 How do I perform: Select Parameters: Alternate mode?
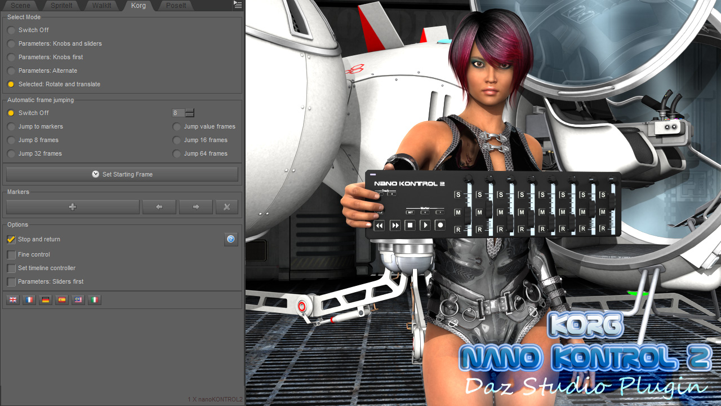(42, 70)
